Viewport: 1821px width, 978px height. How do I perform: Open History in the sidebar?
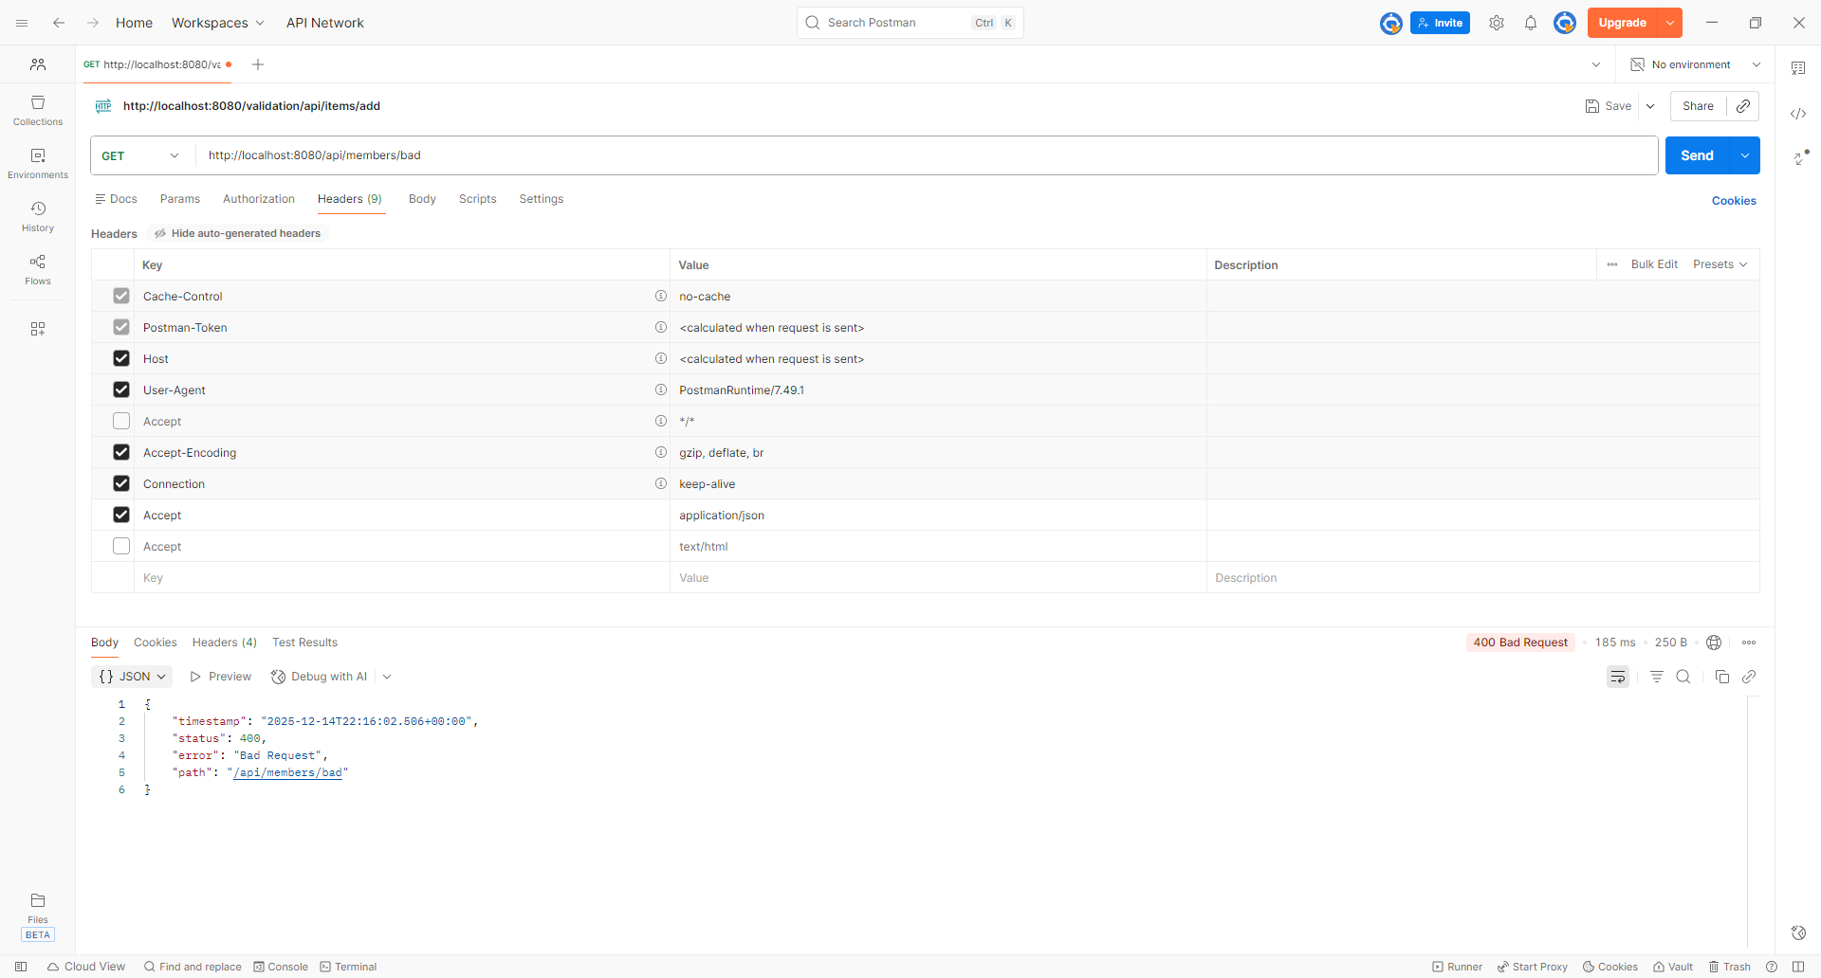[38, 216]
